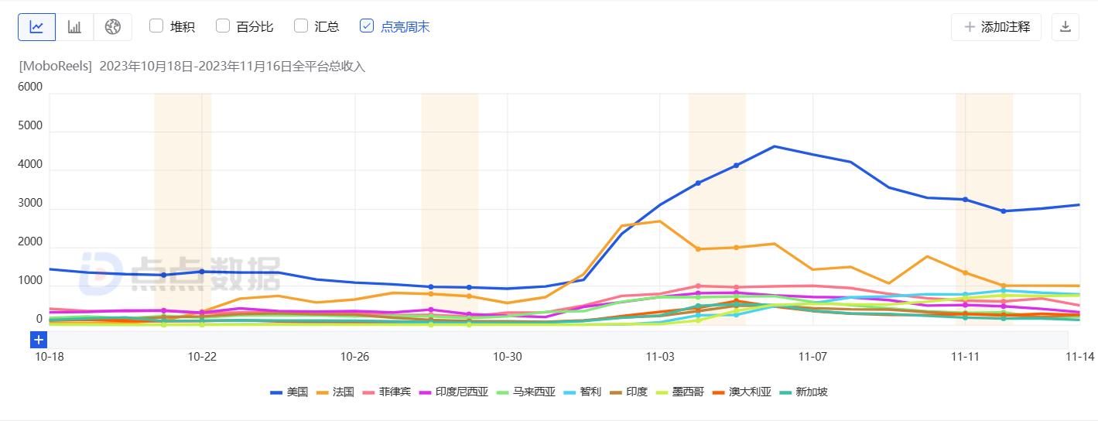Switch to line chart view
1098x421 pixels.
click(x=36, y=27)
